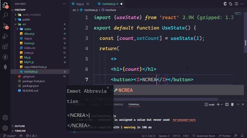Change indentation via Spaces: 2

tap(164, 136)
